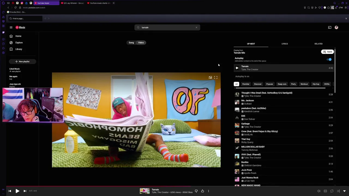349x196 pixels.
Task: Toggle repeat mode
Action: tap(332, 191)
